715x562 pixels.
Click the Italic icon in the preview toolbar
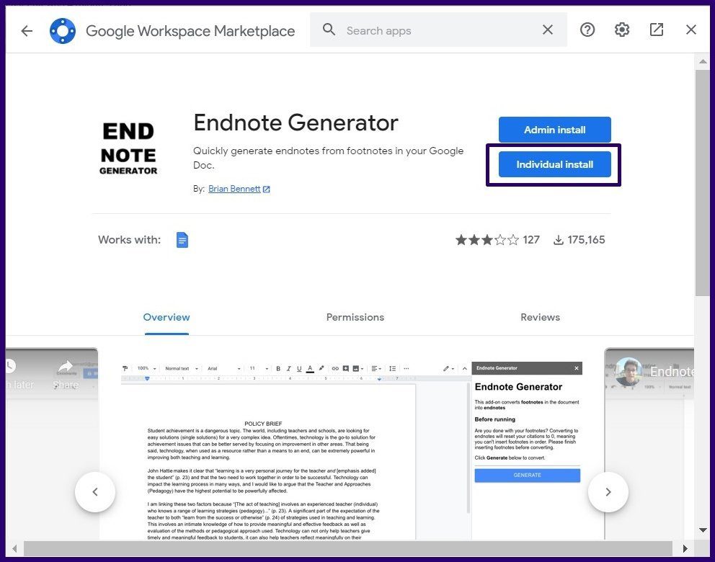pyautogui.click(x=288, y=368)
